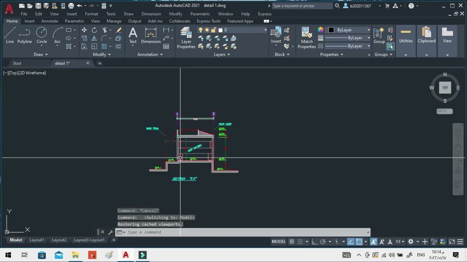Image resolution: width=467 pixels, height=262 pixels.
Task: Expand the Layers panel
Action: point(222,55)
